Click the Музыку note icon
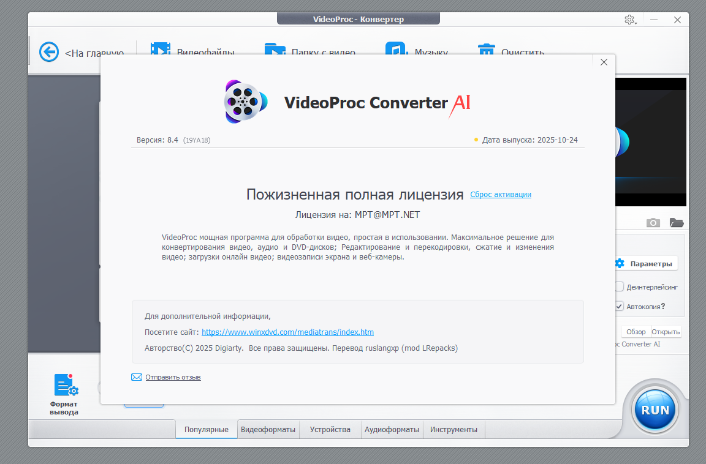This screenshot has width=706, height=464. tap(397, 48)
